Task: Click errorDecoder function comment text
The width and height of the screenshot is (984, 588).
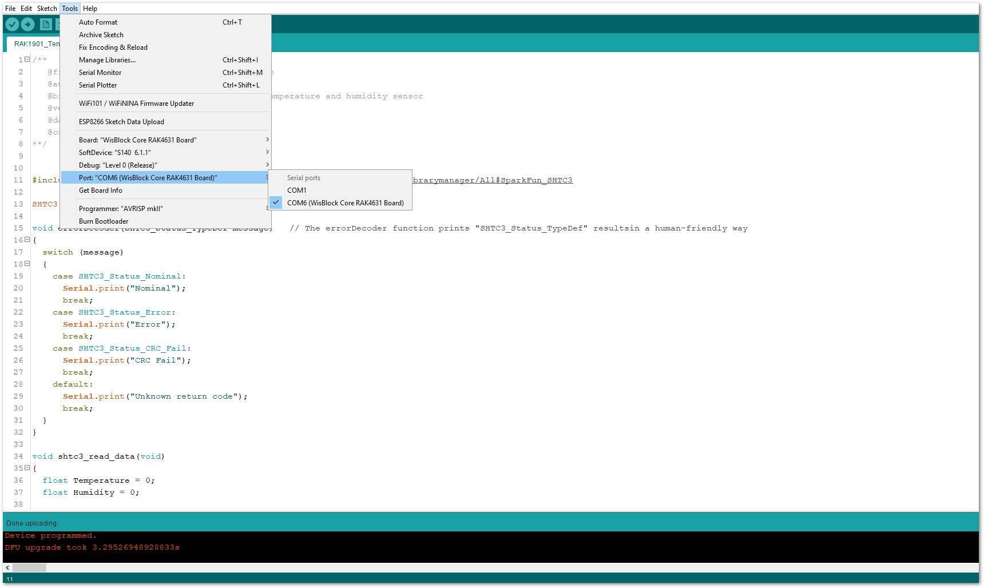Action: pyautogui.click(x=518, y=228)
